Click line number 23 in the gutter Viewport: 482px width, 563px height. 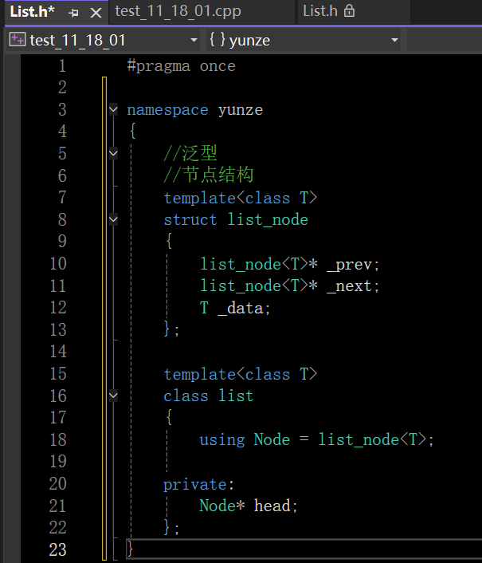tap(57, 549)
